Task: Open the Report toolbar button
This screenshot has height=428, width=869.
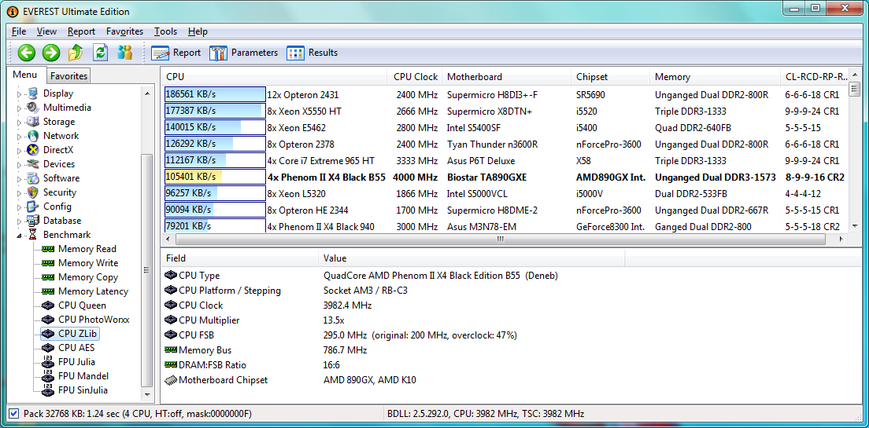Action: point(176,53)
